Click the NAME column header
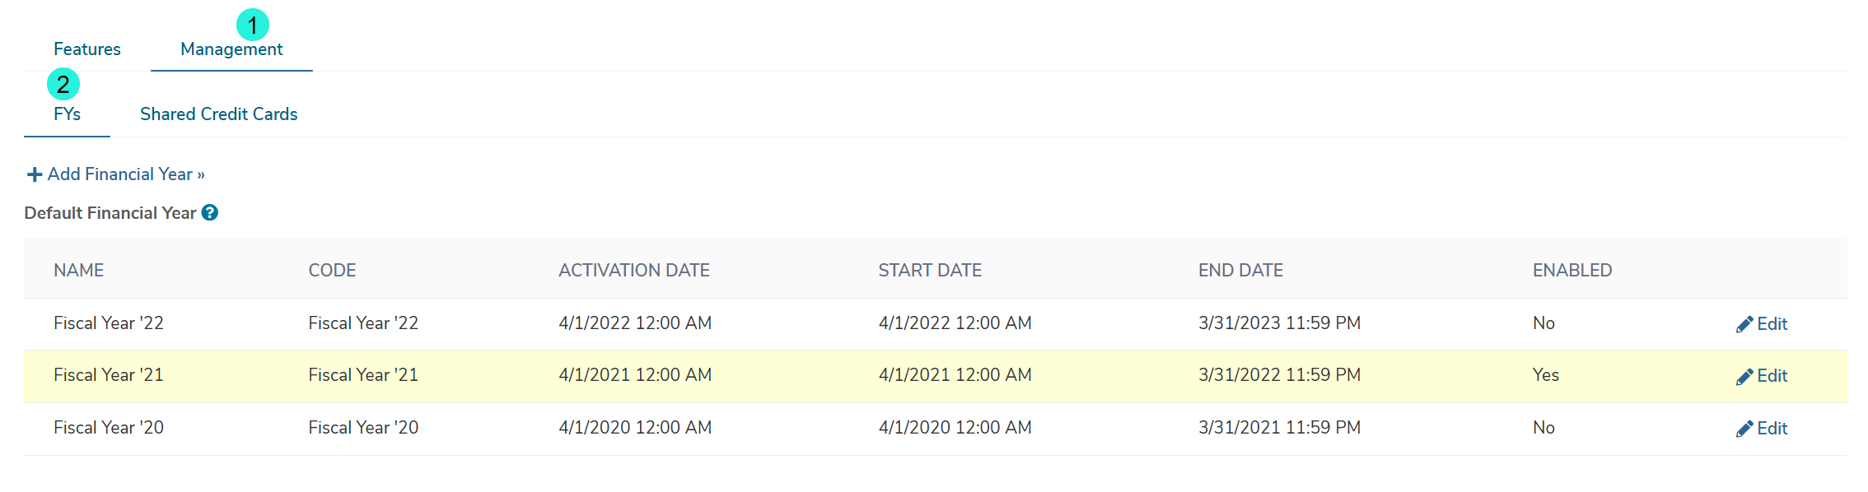The height and width of the screenshot is (492, 1868). click(x=79, y=271)
